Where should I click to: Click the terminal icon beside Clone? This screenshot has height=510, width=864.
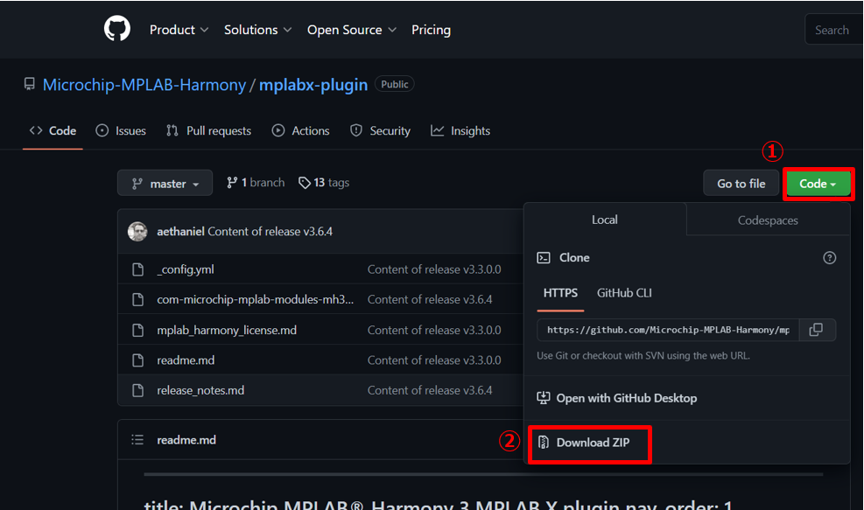click(544, 258)
